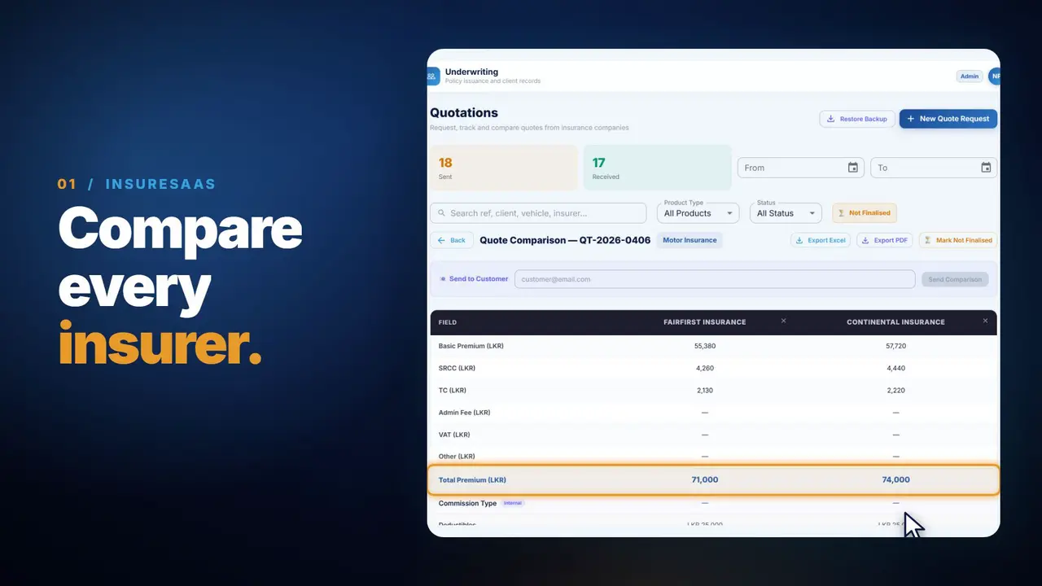The image size is (1042, 586).
Task: Click the Continental Insurance column header
Action: 895,322
